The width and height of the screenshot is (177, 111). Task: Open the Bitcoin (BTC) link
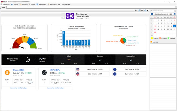tap(18, 70)
